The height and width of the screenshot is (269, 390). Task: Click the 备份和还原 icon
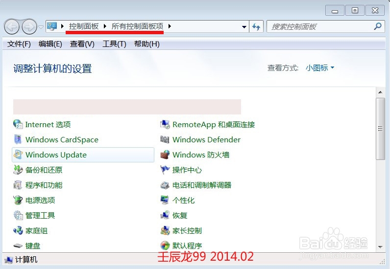(x=18, y=170)
